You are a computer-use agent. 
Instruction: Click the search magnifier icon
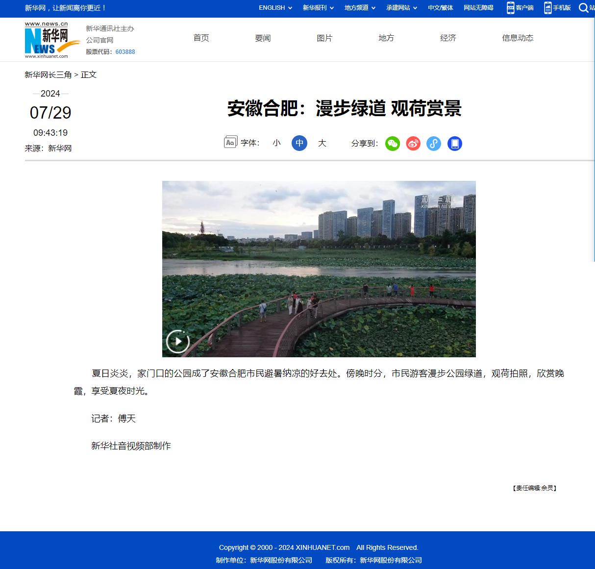583,8
